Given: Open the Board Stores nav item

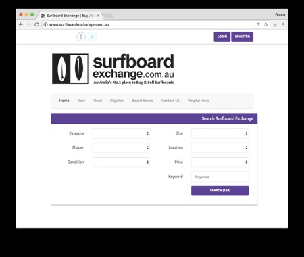Looking at the screenshot, I should 143,101.
